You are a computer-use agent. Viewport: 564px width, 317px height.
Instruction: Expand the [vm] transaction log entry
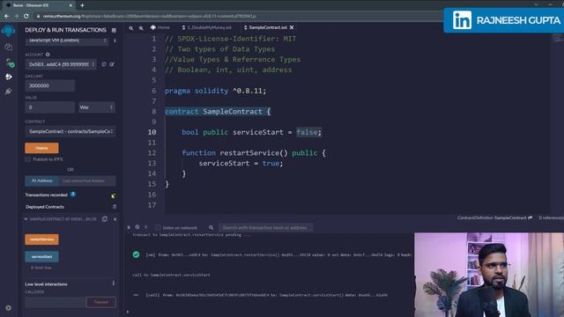(x=278, y=254)
